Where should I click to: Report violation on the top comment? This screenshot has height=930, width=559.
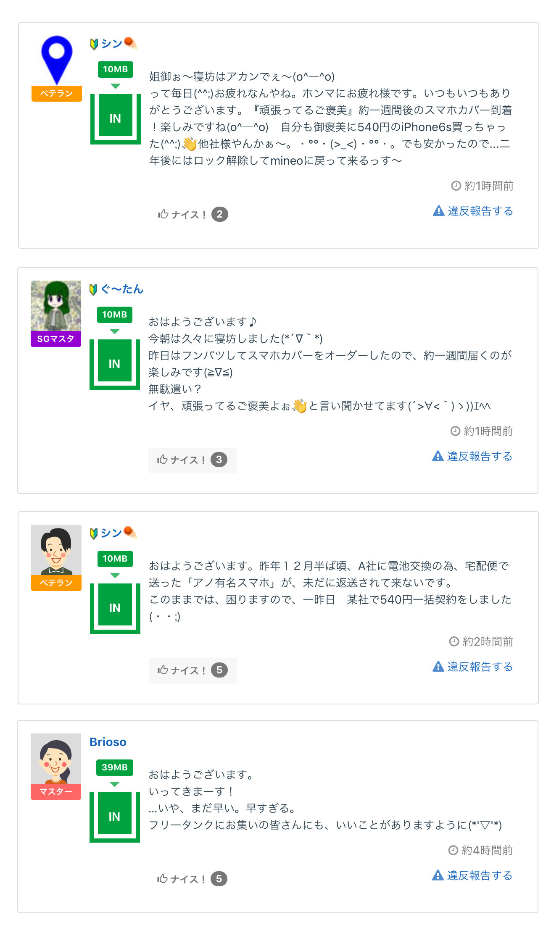pyautogui.click(x=473, y=211)
